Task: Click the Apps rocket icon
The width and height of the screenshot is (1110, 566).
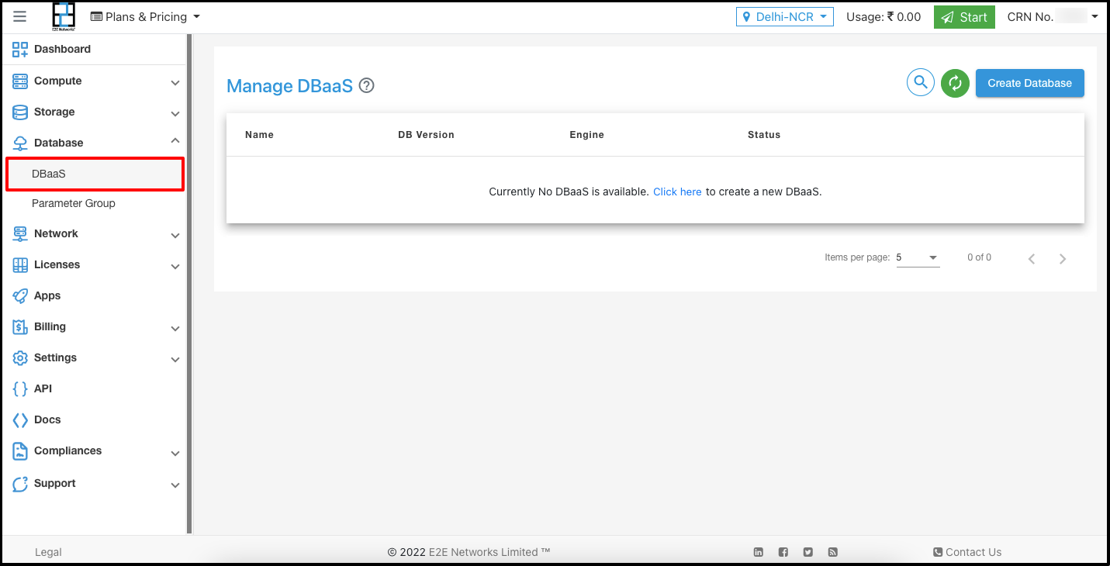Action: point(20,295)
